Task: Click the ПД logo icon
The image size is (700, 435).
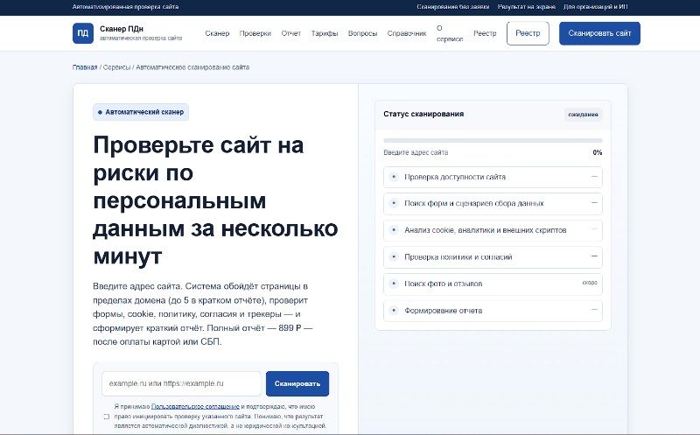Action: 83,33
